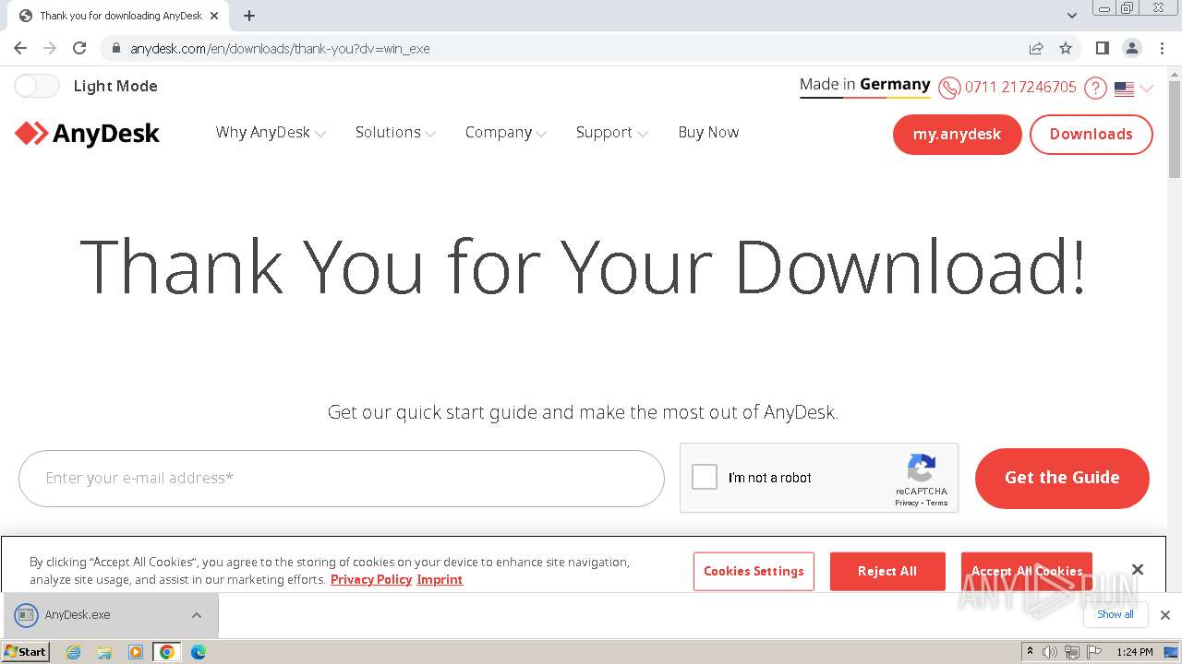
Task: Click the browser back arrow
Action: tap(20, 48)
